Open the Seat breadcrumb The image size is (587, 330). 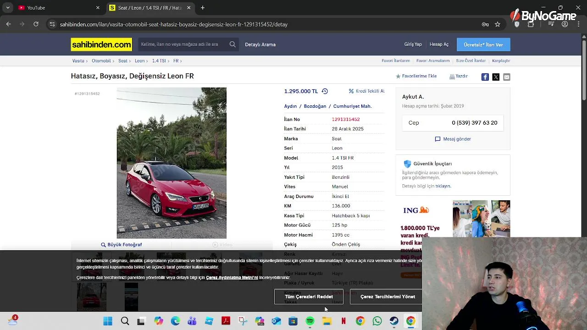[x=123, y=60]
